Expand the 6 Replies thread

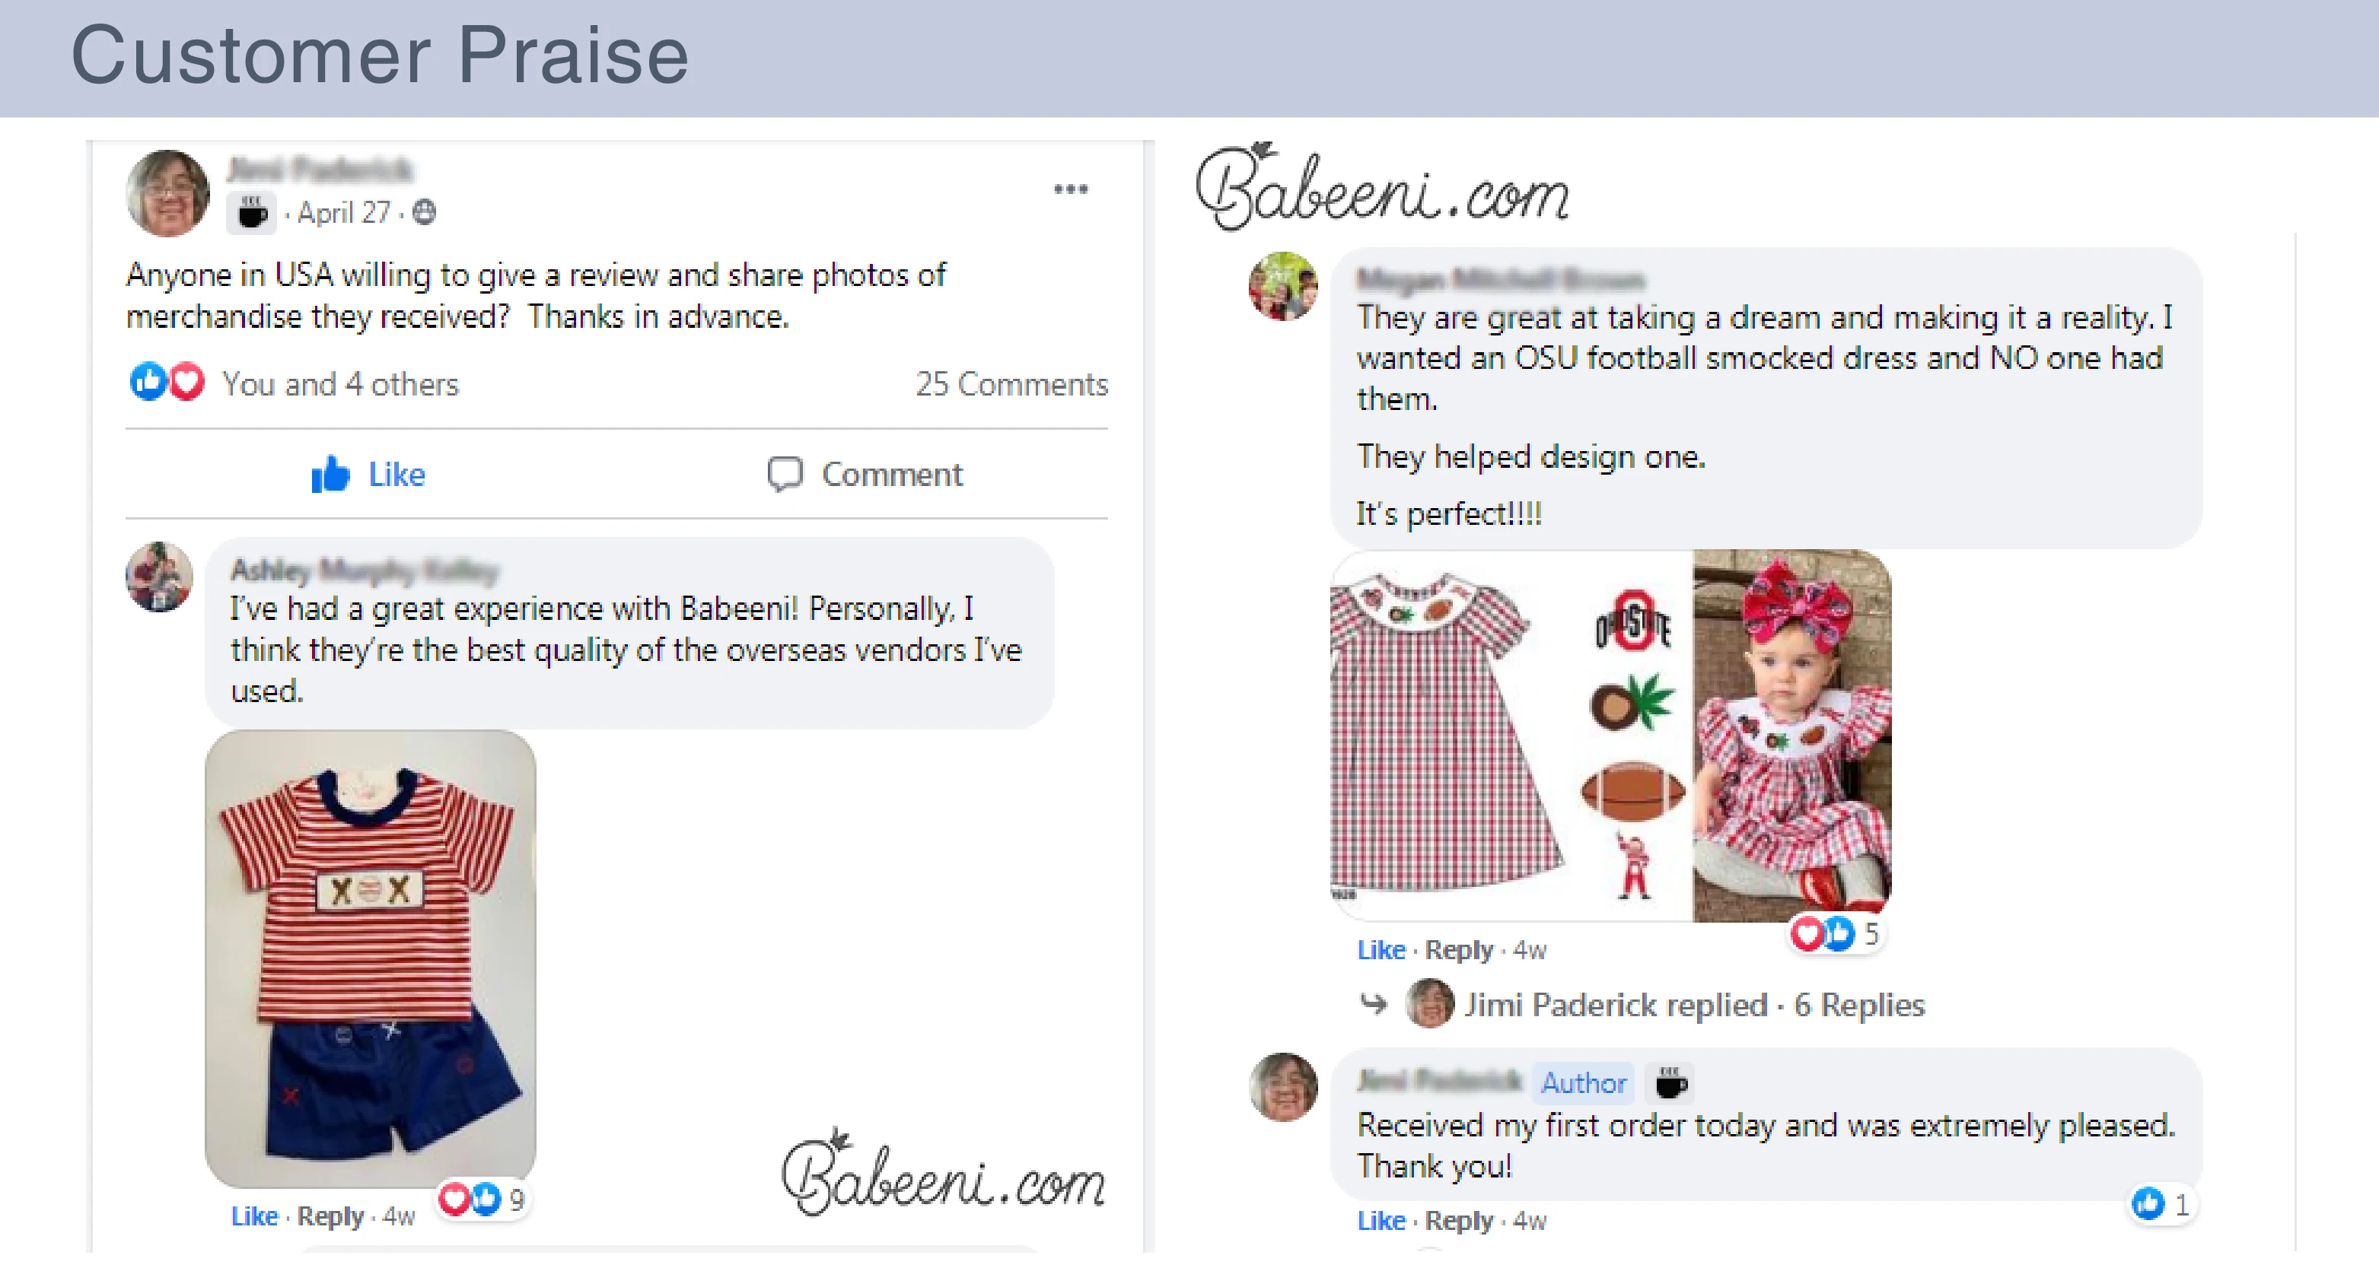coord(1858,1004)
